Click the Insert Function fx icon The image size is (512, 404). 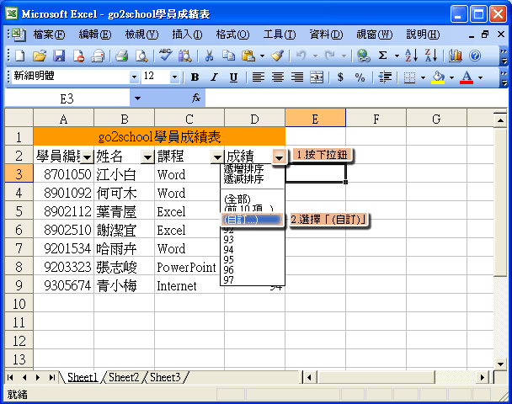(x=196, y=98)
